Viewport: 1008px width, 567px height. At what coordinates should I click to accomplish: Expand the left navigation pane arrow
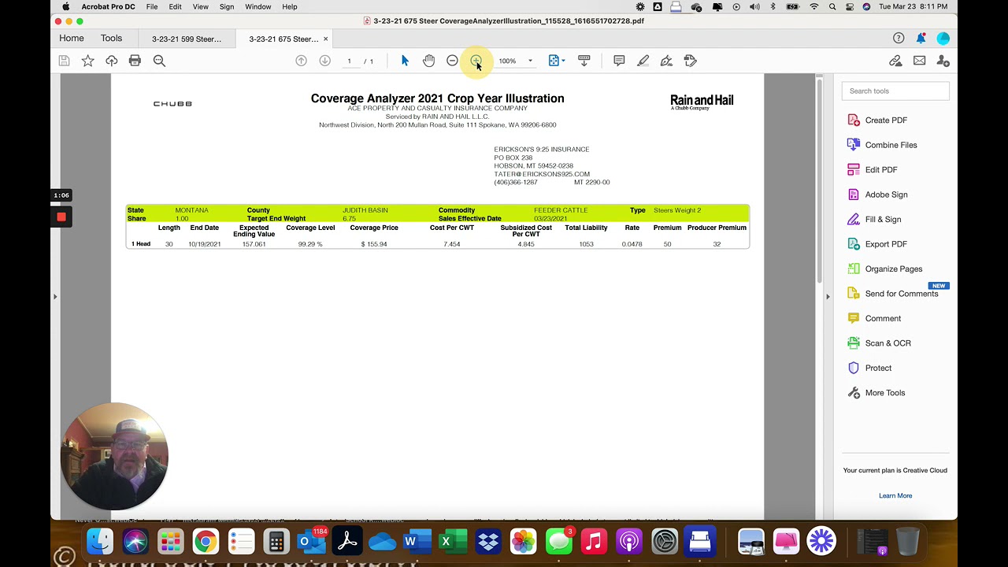coord(55,297)
